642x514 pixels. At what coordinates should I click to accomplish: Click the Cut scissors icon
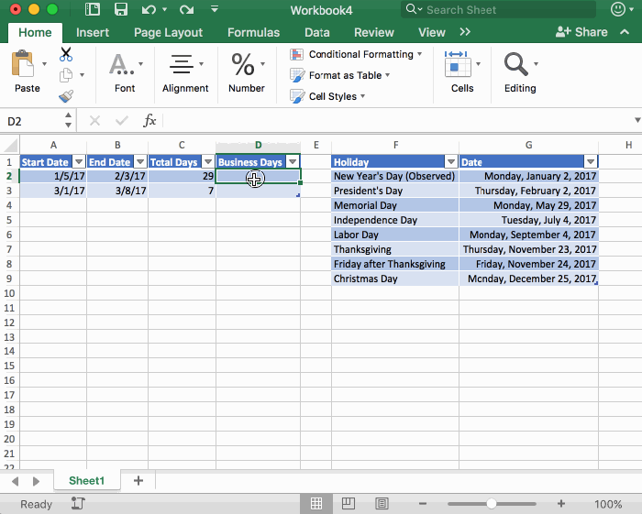[x=65, y=54]
